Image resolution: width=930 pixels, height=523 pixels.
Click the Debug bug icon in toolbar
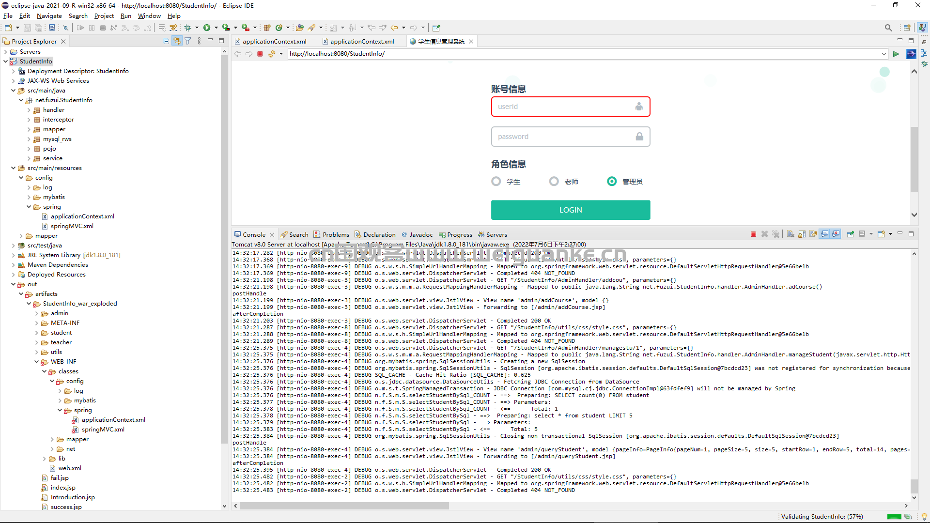click(x=188, y=28)
